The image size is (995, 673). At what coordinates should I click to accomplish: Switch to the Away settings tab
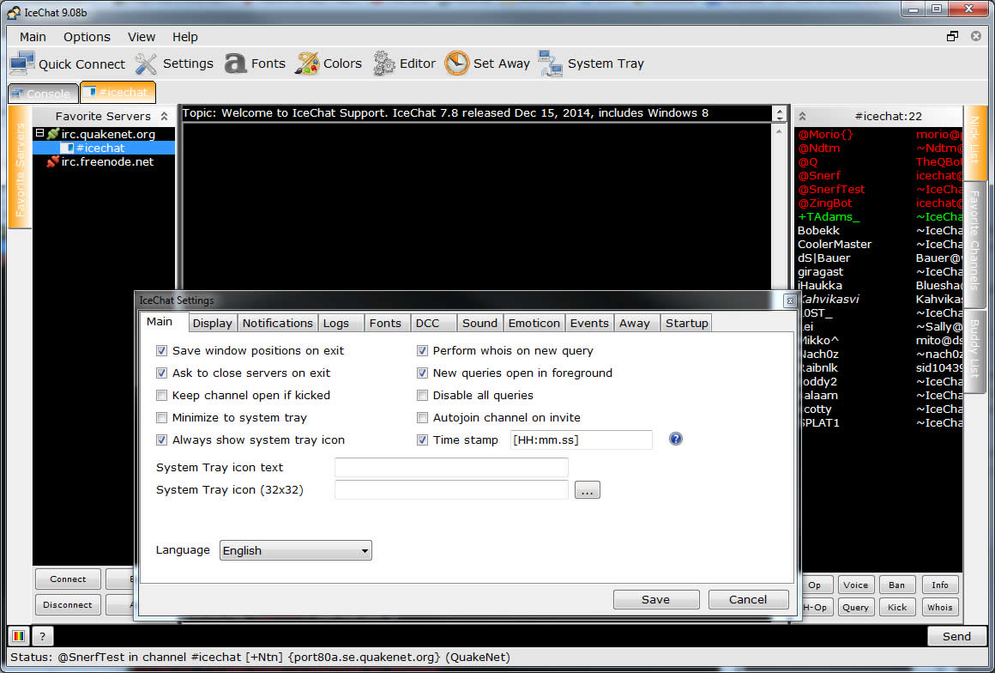coord(637,323)
